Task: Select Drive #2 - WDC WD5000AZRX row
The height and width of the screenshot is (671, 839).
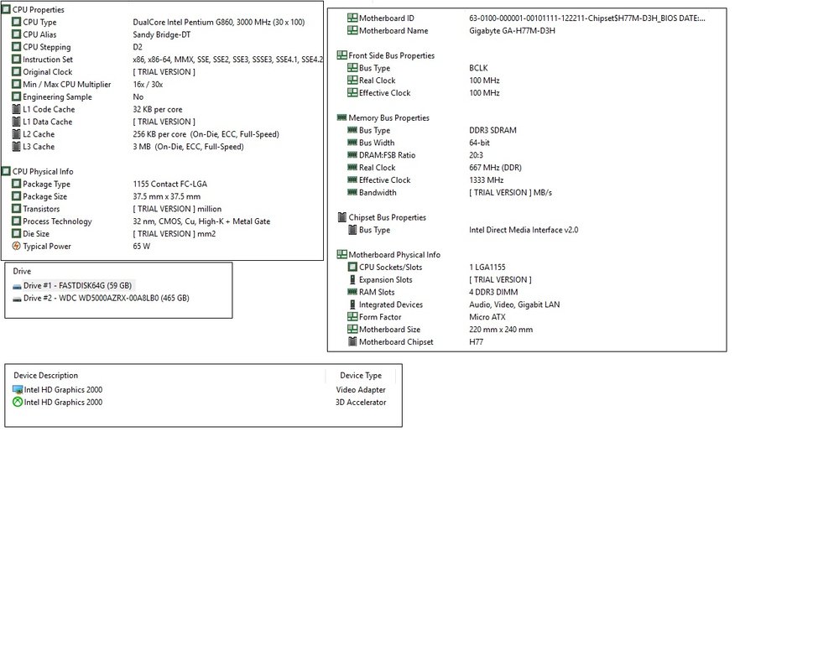Action: 106,298
